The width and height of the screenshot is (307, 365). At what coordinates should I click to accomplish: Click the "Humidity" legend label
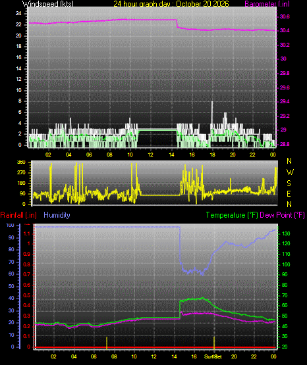click(57, 215)
